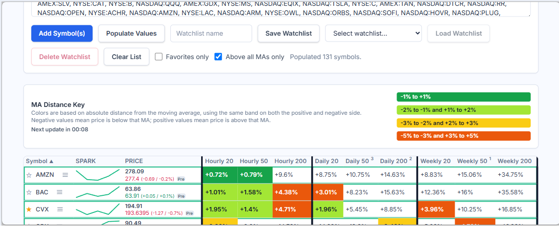Click the Clear List button
The width and height of the screenshot is (559, 250).
[127, 57]
